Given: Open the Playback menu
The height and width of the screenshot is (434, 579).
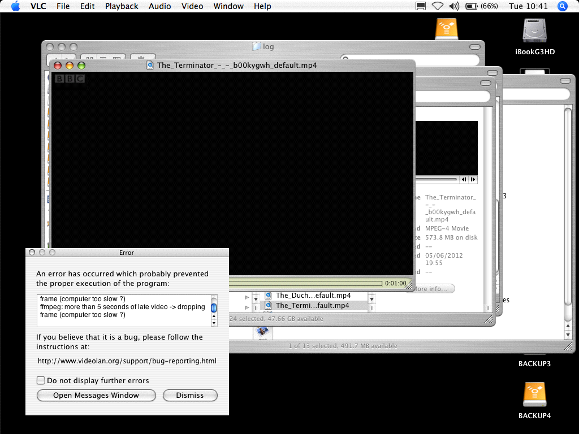Looking at the screenshot, I should point(122,6).
